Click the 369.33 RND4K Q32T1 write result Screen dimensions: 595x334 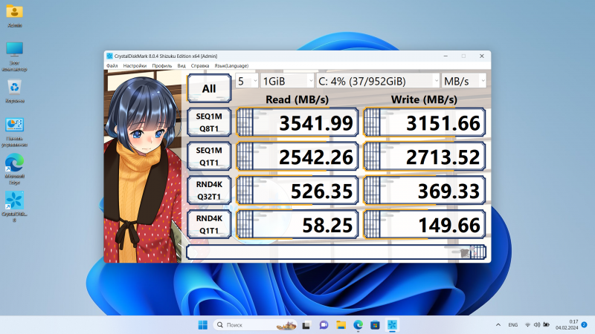click(x=424, y=191)
